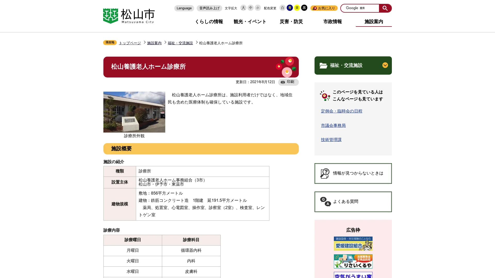Print the page with 印刷 button

[x=288, y=82]
